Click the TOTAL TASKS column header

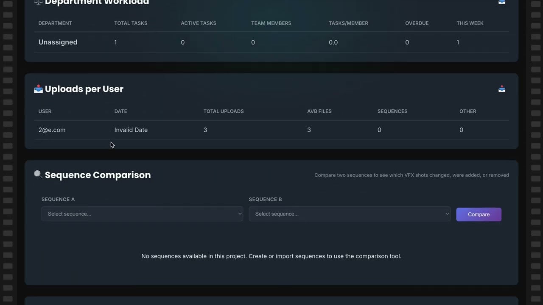pos(131,23)
